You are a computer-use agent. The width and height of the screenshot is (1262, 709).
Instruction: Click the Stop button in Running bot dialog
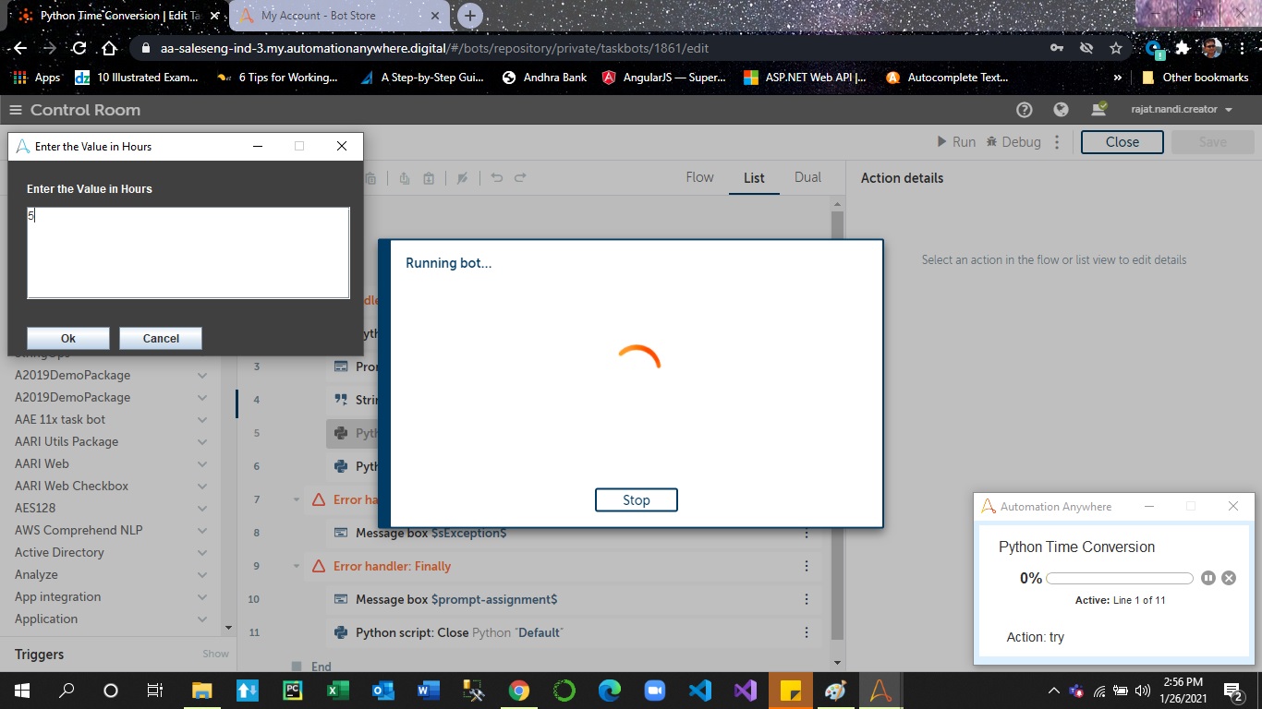[x=636, y=499]
